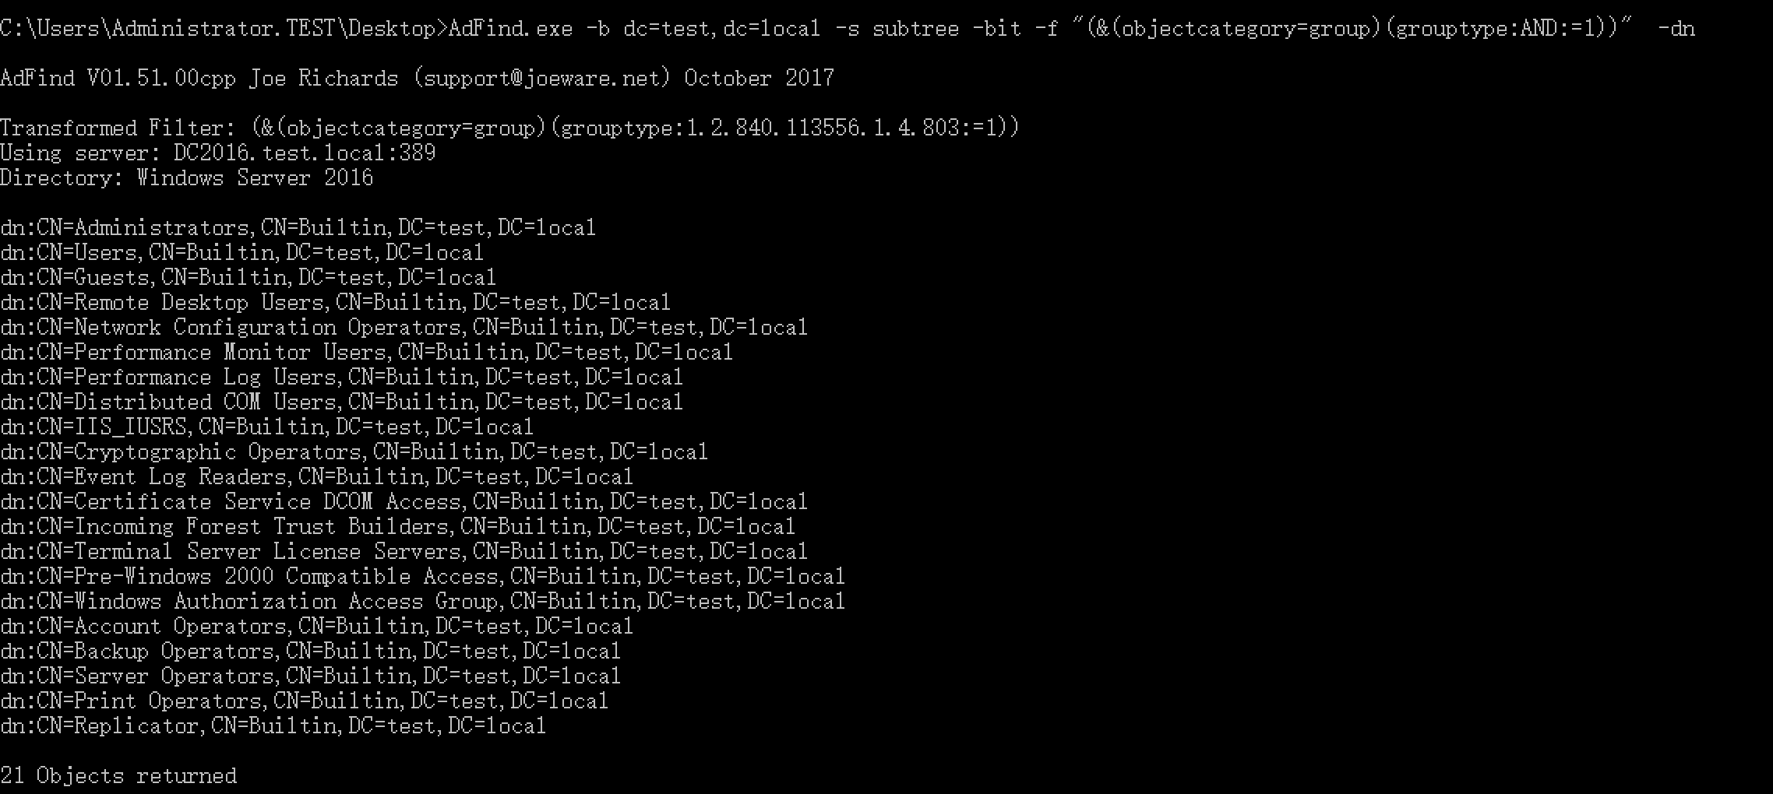Viewport: 1773px width, 794px height.
Task: Click the AdFind.exe command line text
Action: click(847, 29)
